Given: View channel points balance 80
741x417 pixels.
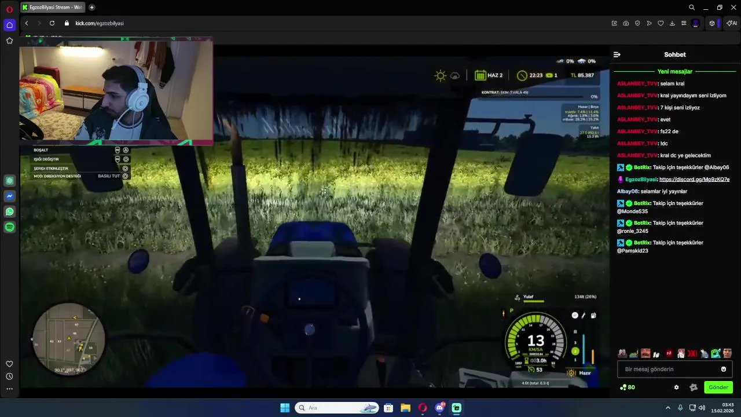Looking at the screenshot, I should coord(628,387).
